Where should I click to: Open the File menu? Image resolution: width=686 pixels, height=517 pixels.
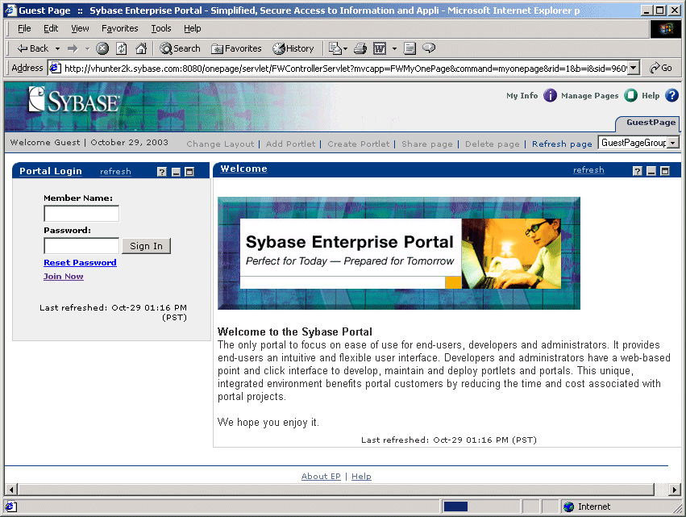[24, 28]
